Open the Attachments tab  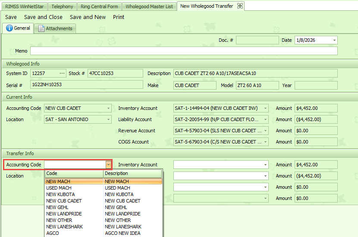(x=55, y=28)
